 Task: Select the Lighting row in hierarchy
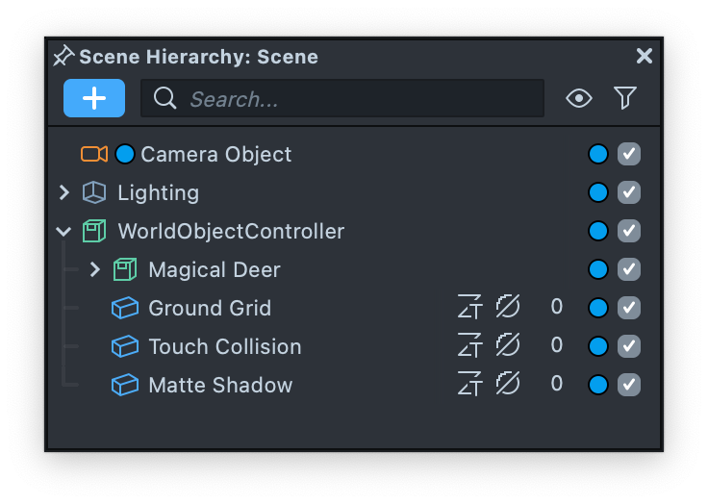pos(158,192)
